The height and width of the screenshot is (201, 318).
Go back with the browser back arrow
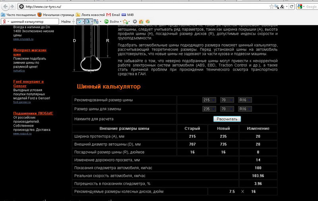click(5, 6)
